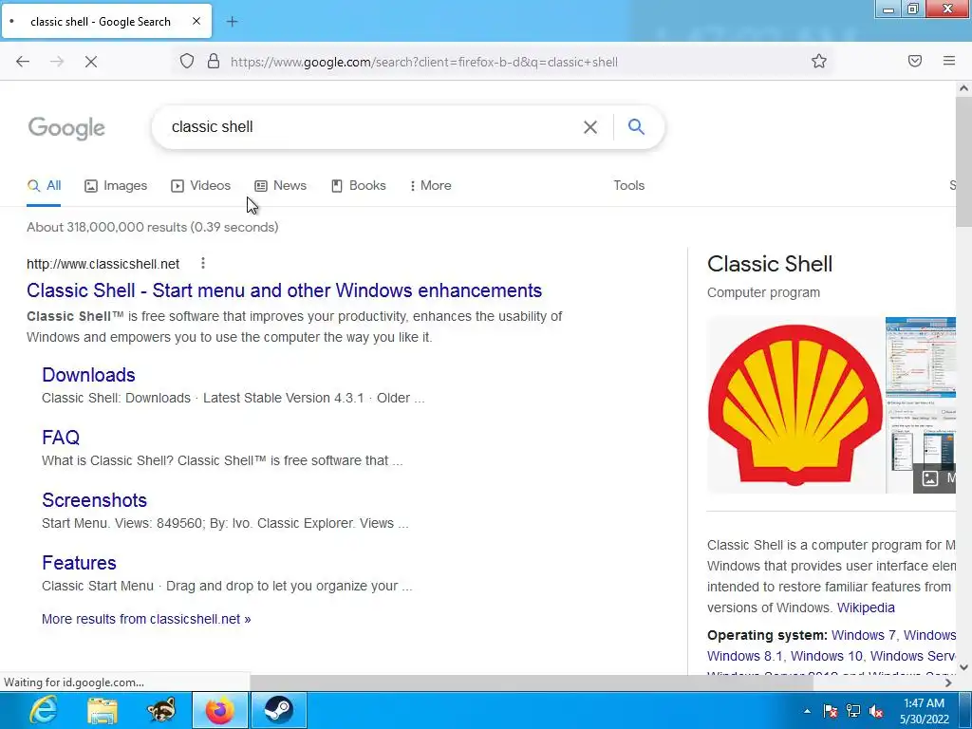Click More results from classicshell.net

point(146,619)
